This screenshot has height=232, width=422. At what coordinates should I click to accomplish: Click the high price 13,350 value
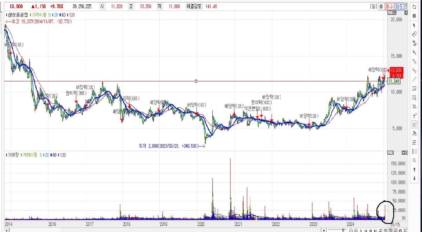(x=145, y=6)
